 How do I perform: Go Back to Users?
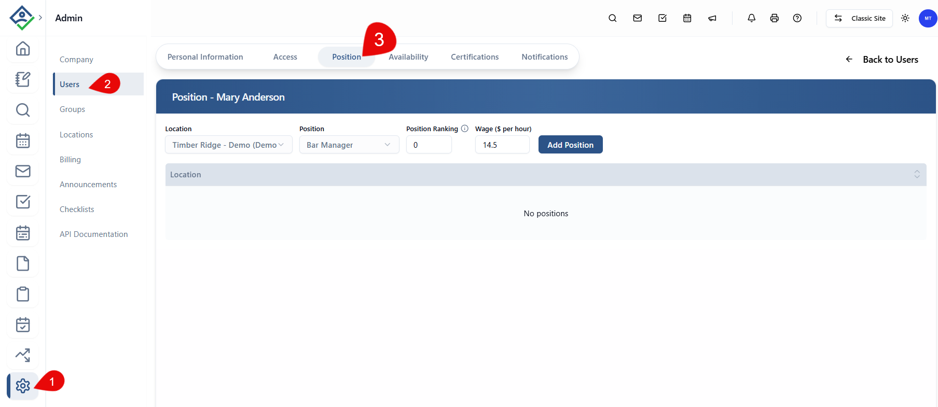coord(882,60)
